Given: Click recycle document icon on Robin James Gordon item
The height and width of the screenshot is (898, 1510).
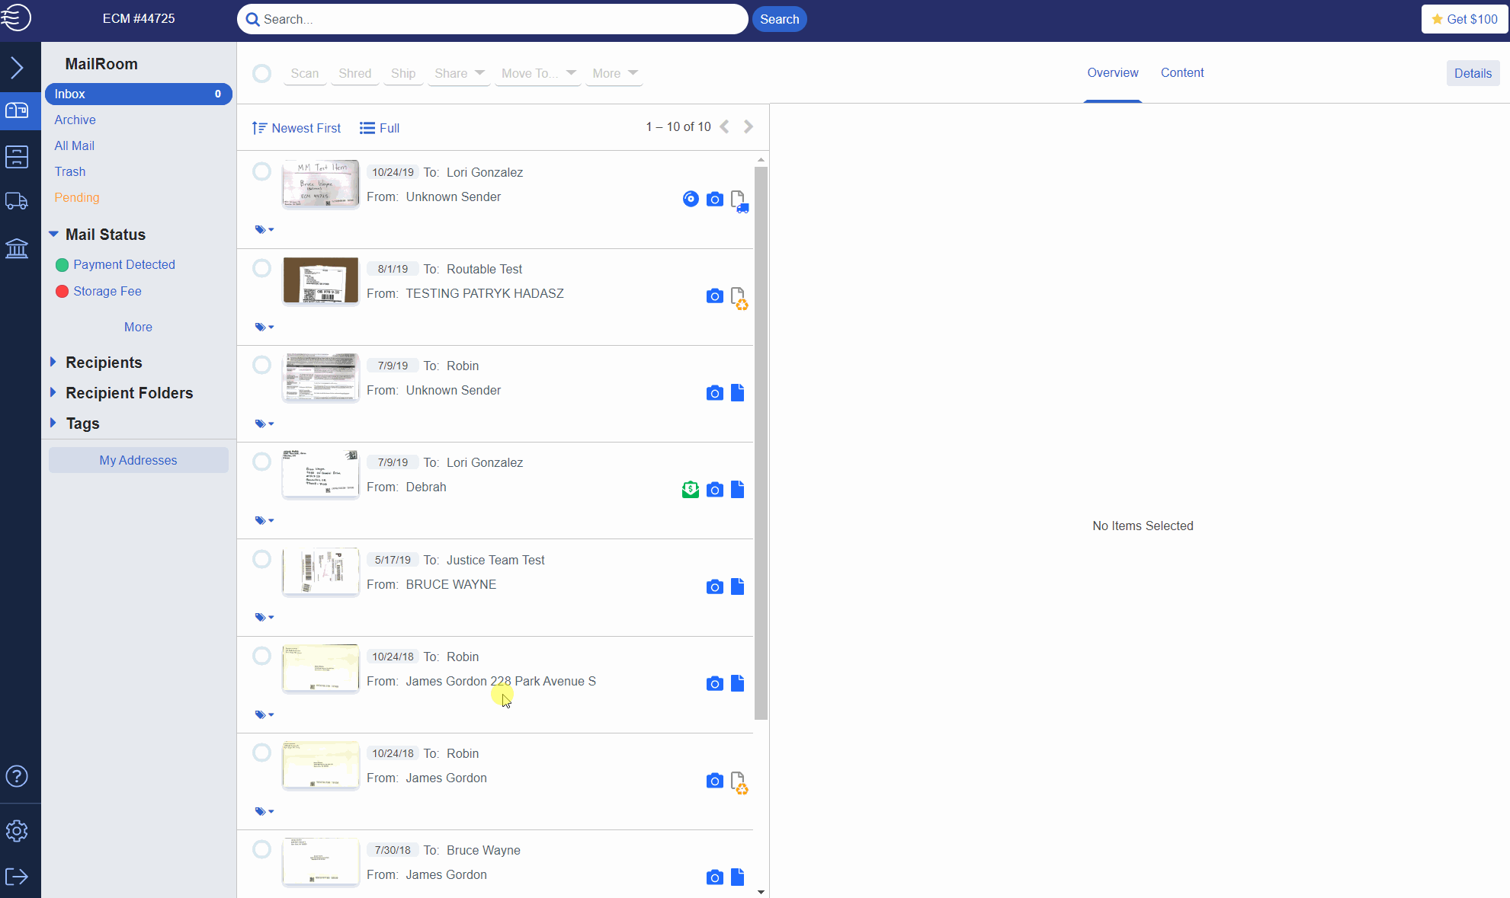Looking at the screenshot, I should tap(739, 782).
